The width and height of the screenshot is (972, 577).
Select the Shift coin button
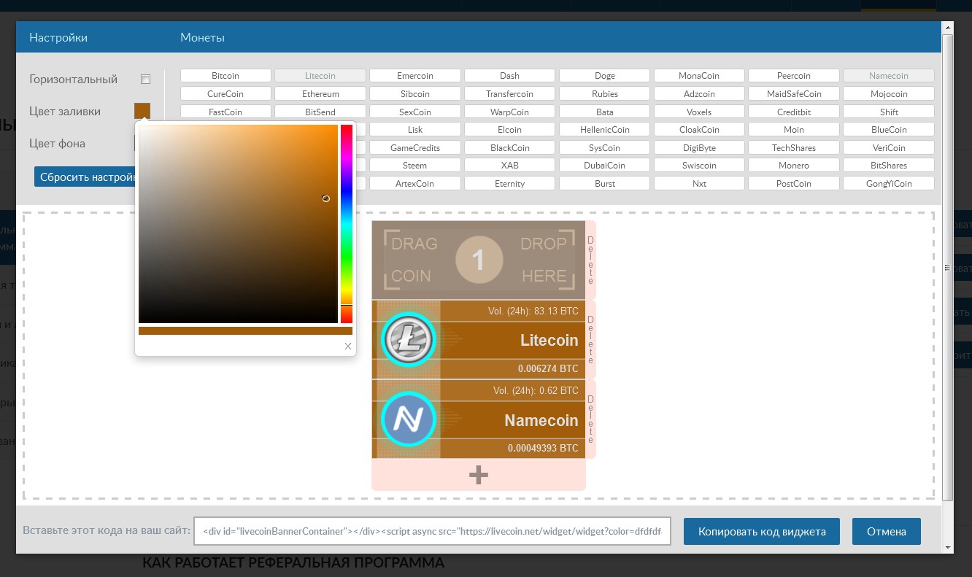[889, 112]
